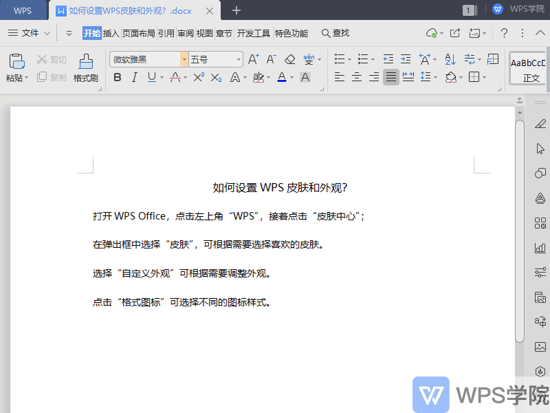
Task: Toggle underline formatting
Action: click(x=151, y=77)
